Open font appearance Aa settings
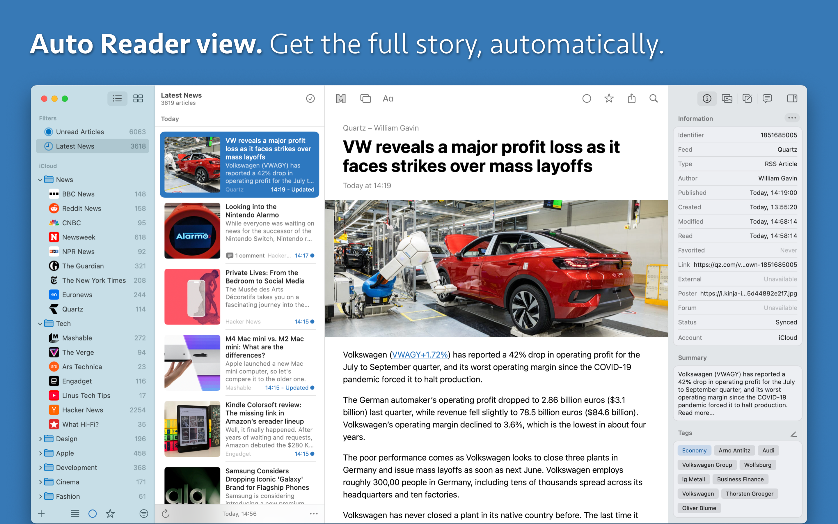The image size is (838, 524). click(x=388, y=99)
